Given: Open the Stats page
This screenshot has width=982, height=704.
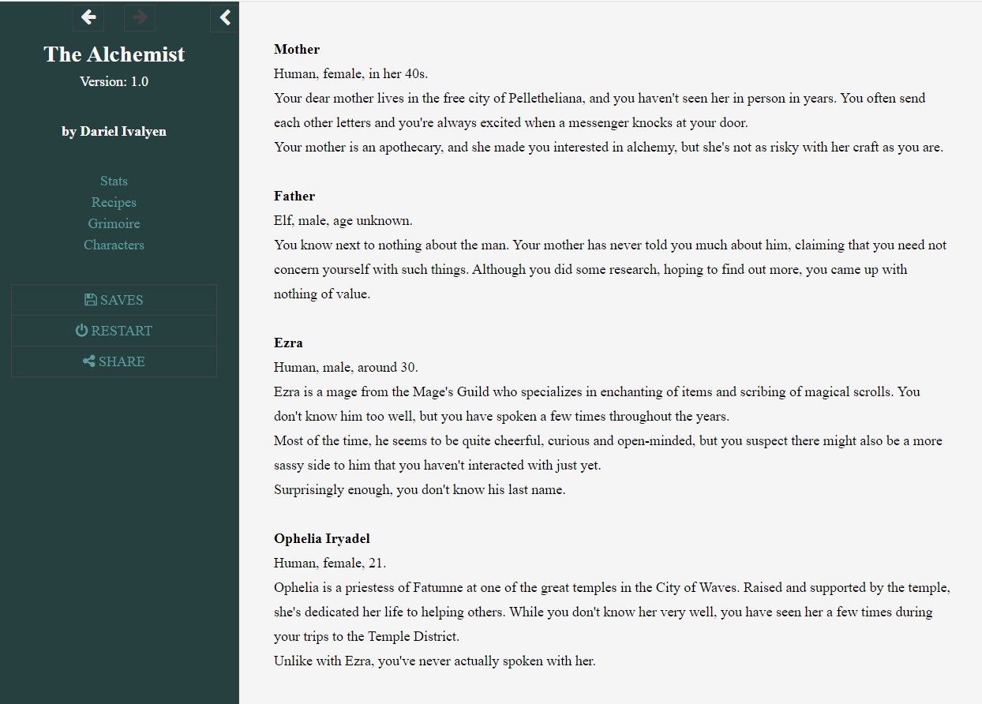Looking at the screenshot, I should click(114, 182).
